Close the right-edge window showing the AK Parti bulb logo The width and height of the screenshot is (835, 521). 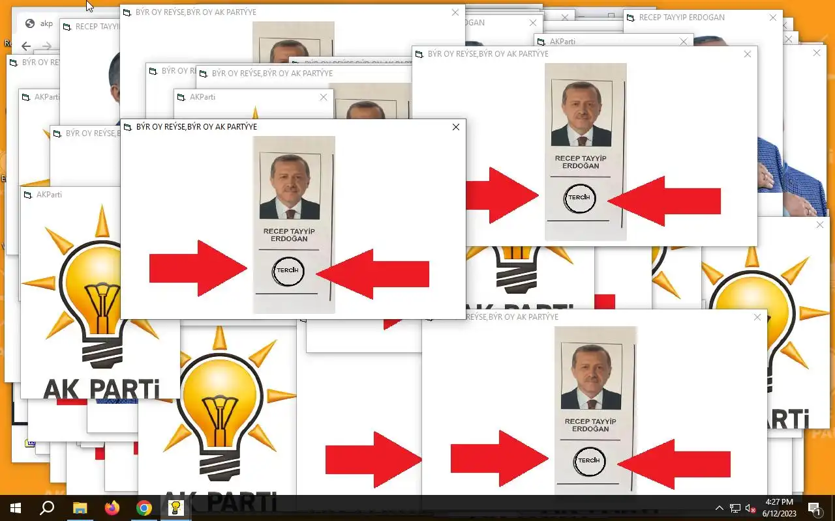[820, 225]
